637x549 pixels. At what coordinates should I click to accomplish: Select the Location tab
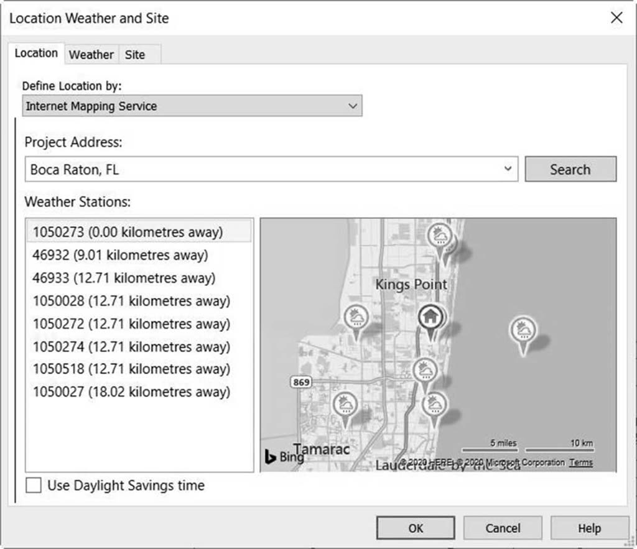pos(36,53)
